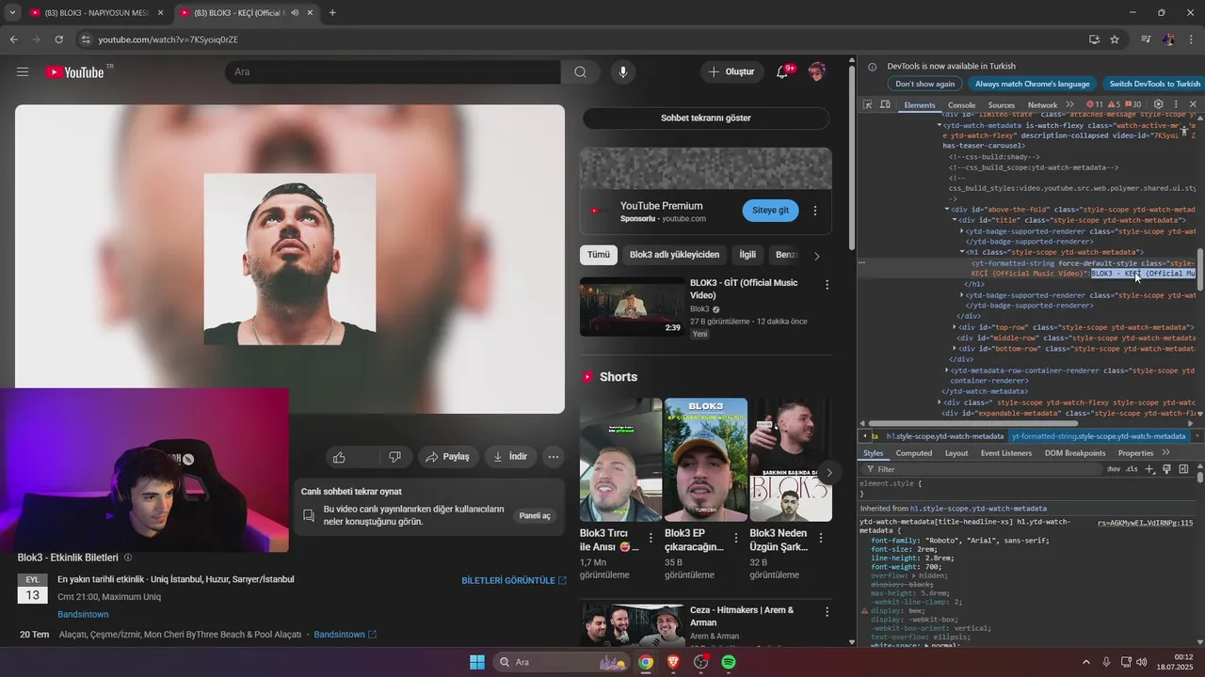Toggle the rendering emulations brush icon
The height and width of the screenshot is (677, 1205).
[x=1166, y=469]
